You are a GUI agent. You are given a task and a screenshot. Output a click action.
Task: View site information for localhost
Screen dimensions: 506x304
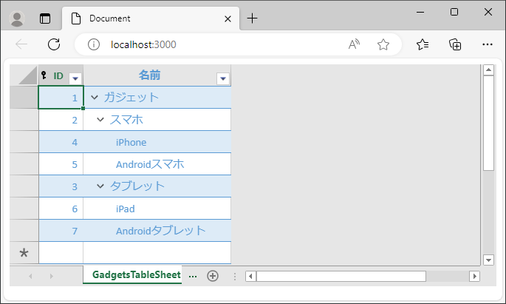click(x=94, y=44)
